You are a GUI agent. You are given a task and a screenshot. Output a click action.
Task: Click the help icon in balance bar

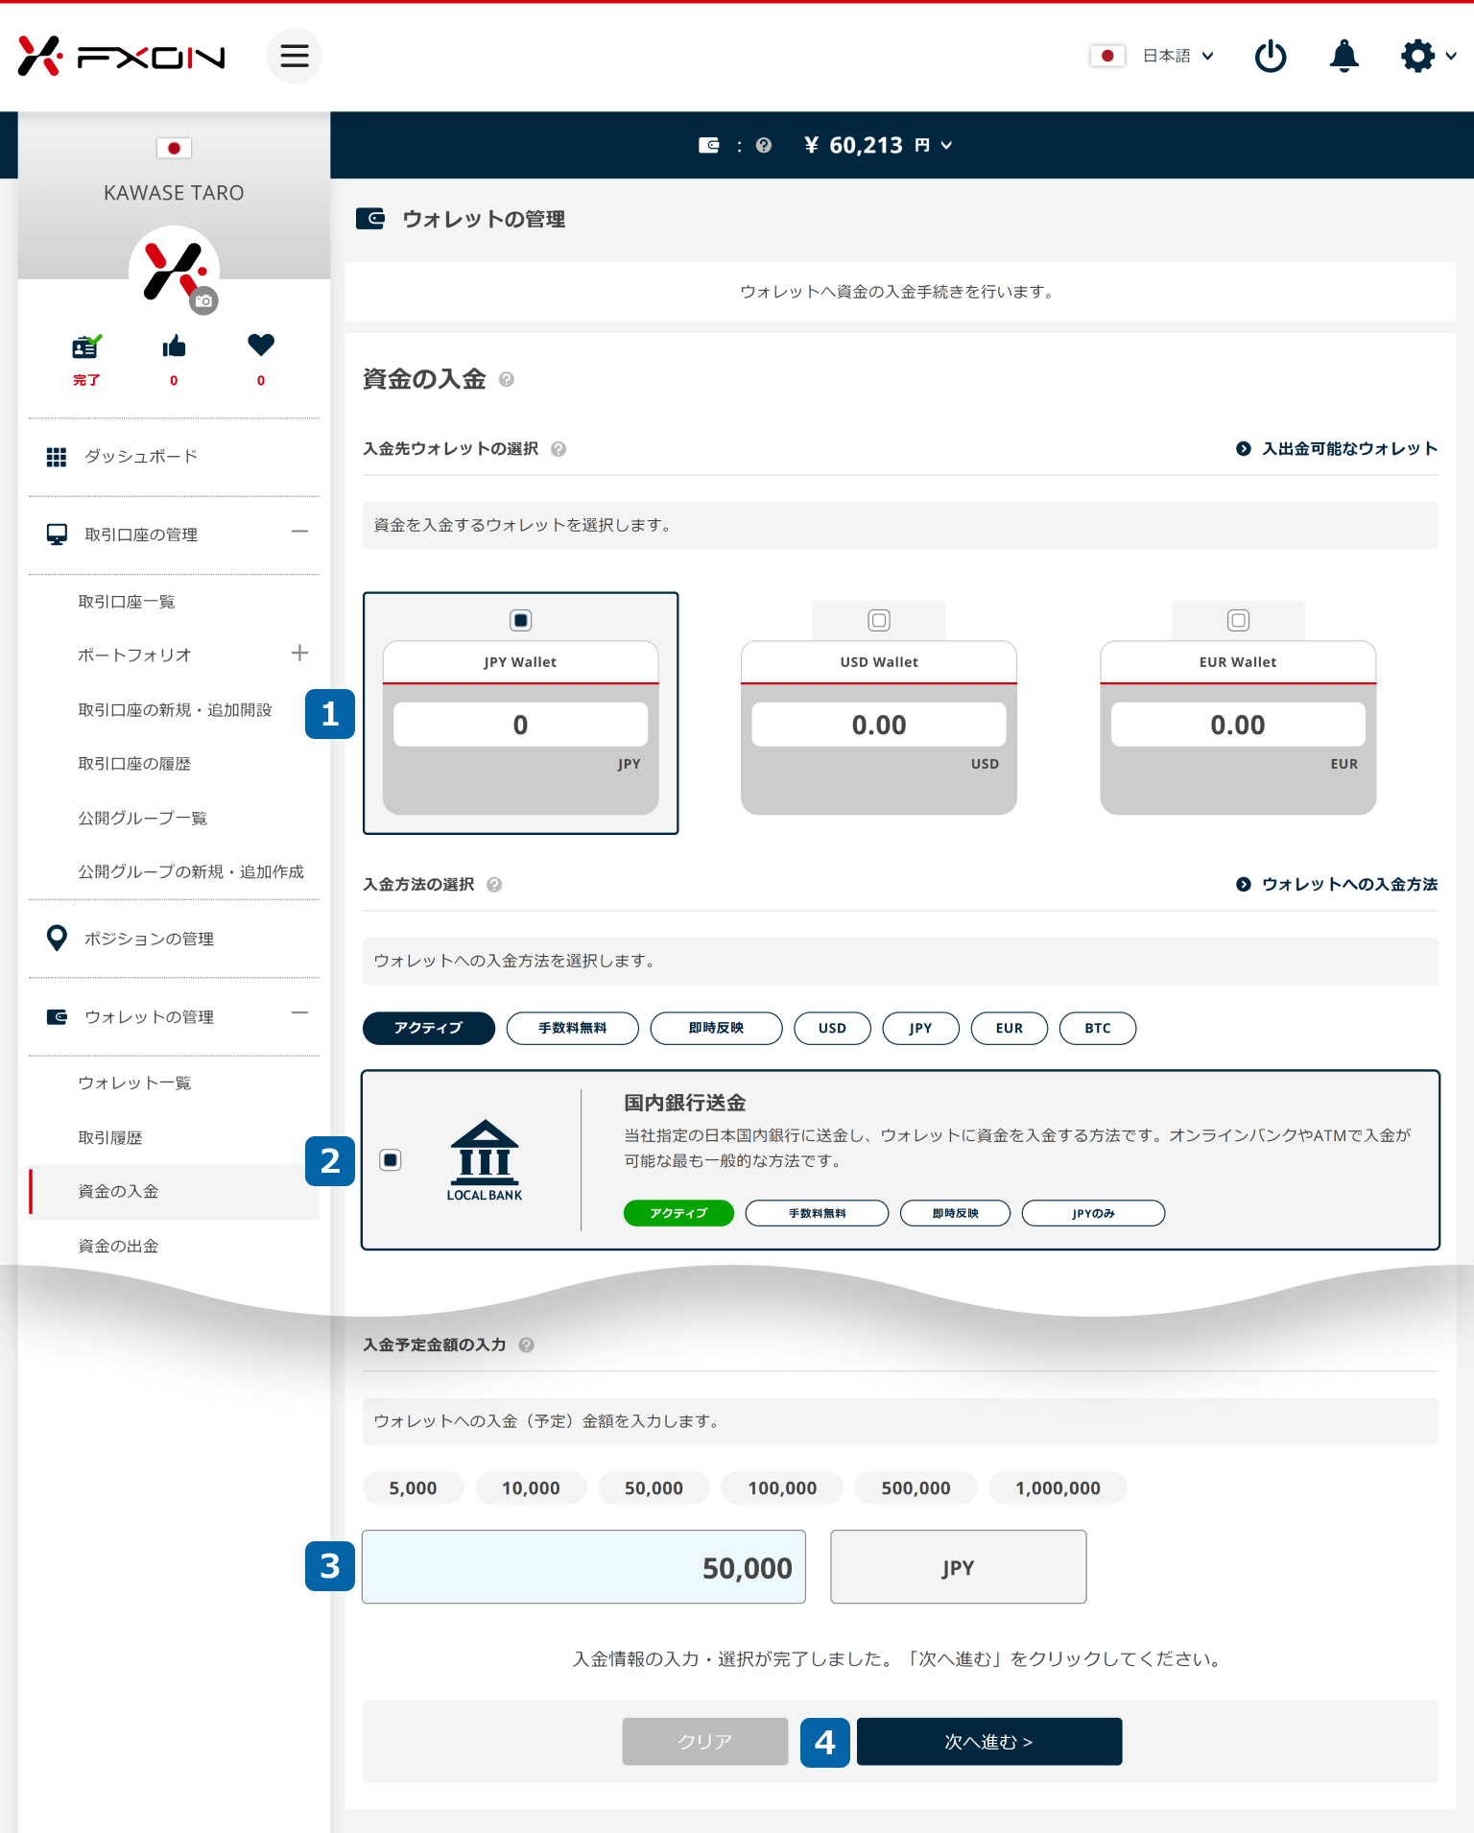coord(764,145)
